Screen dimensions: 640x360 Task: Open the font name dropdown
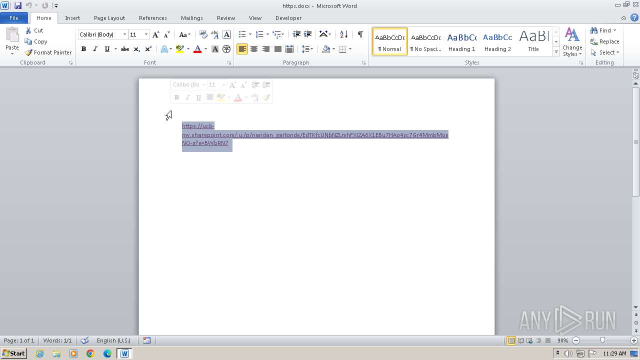(124, 34)
